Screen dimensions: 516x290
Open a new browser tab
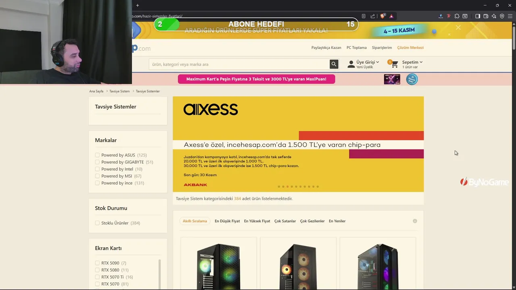(x=137, y=5)
